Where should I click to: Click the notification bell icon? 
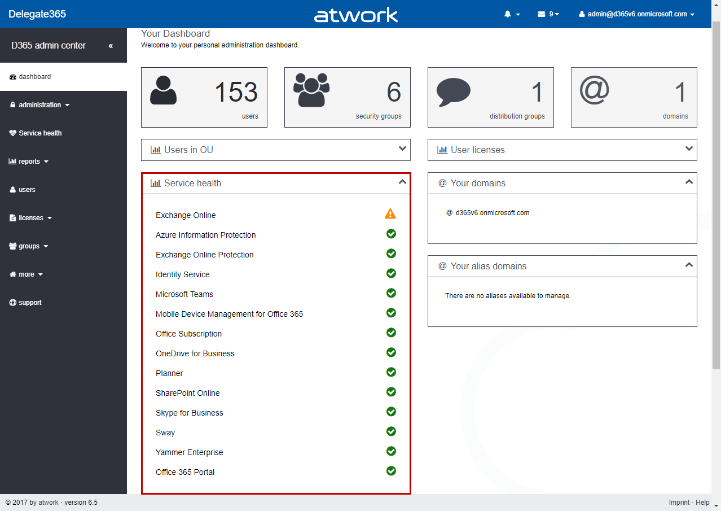tap(508, 14)
